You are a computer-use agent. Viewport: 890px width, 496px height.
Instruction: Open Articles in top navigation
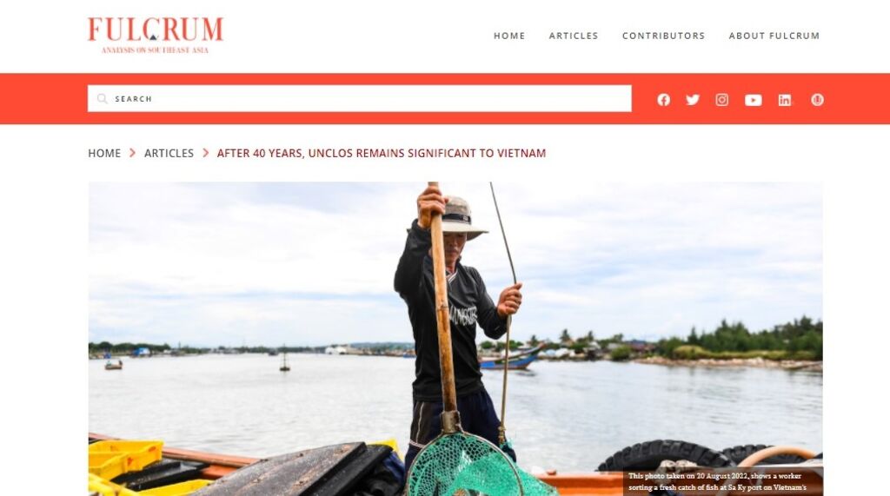[574, 36]
